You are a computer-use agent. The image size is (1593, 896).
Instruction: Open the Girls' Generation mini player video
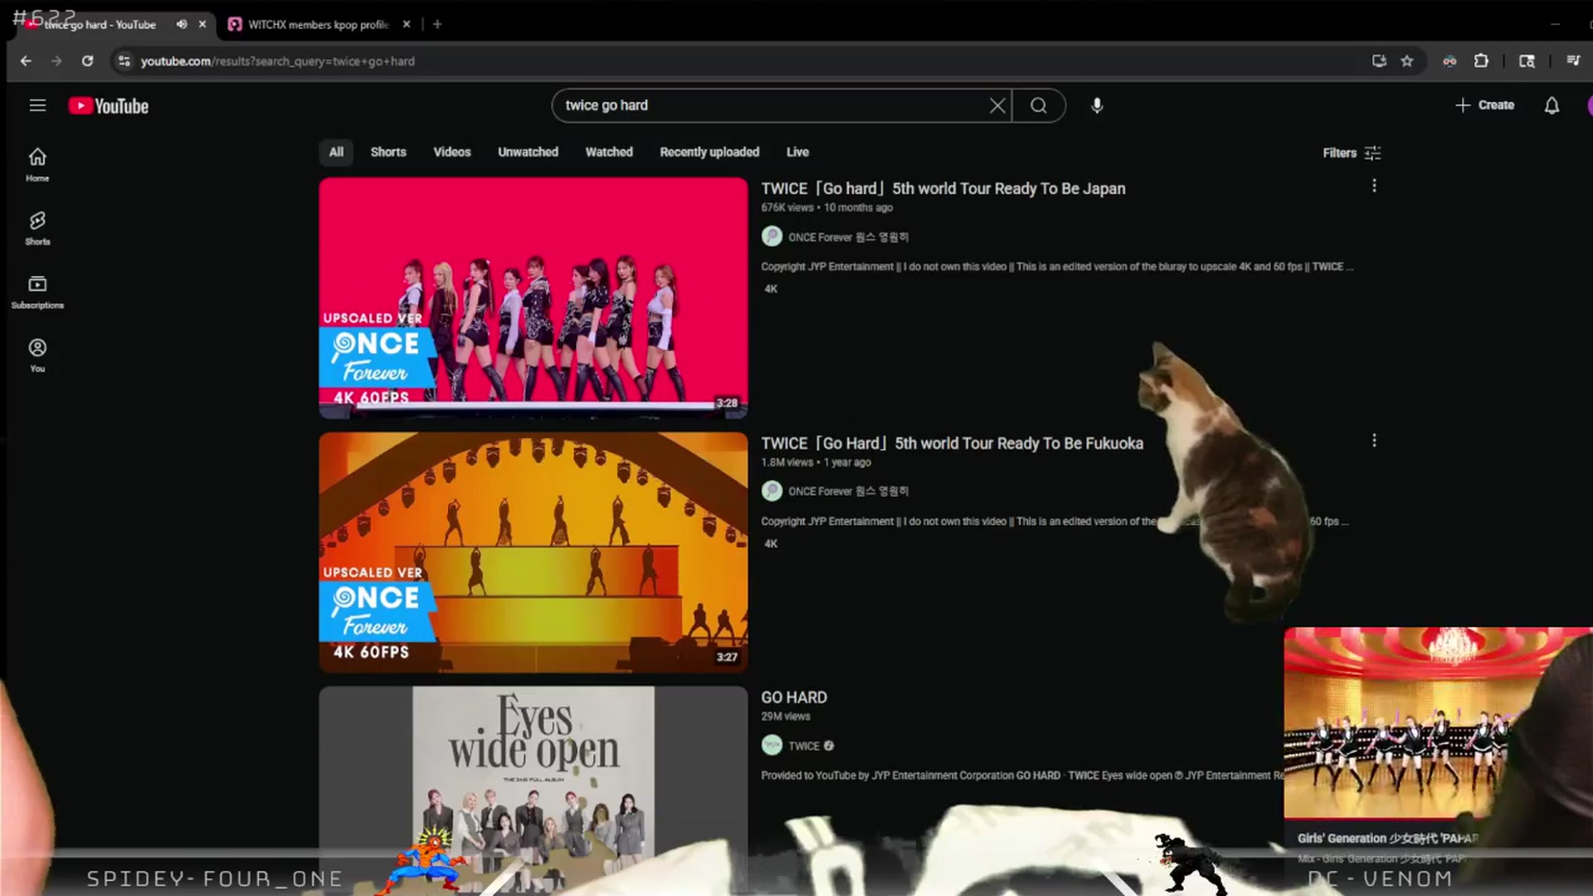pos(1438,723)
